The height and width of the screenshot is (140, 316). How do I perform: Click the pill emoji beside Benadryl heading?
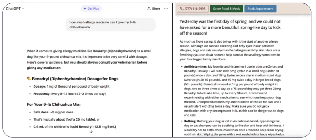click(x=29, y=79)
